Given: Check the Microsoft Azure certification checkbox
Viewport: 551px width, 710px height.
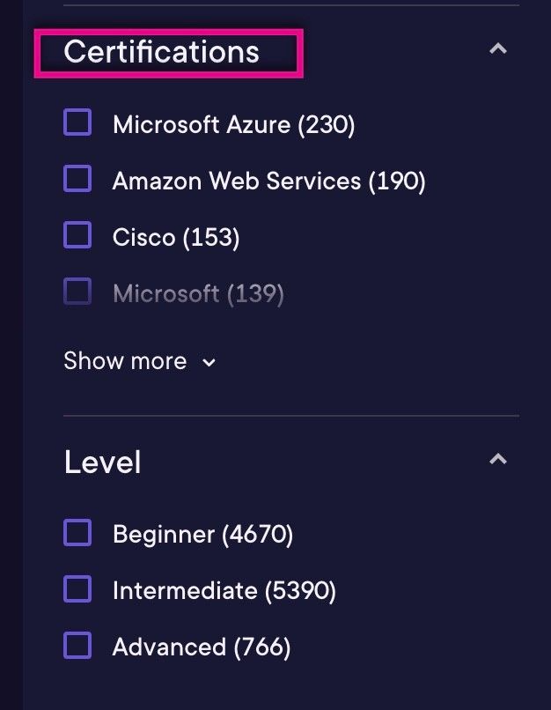Looking at the screenshot, I should click(77, 122).
